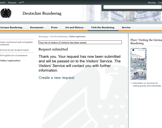The width and height of the screenshot is (162, 128).
Task: Open the Sitemap link
Action: click(x=152, y=2)
